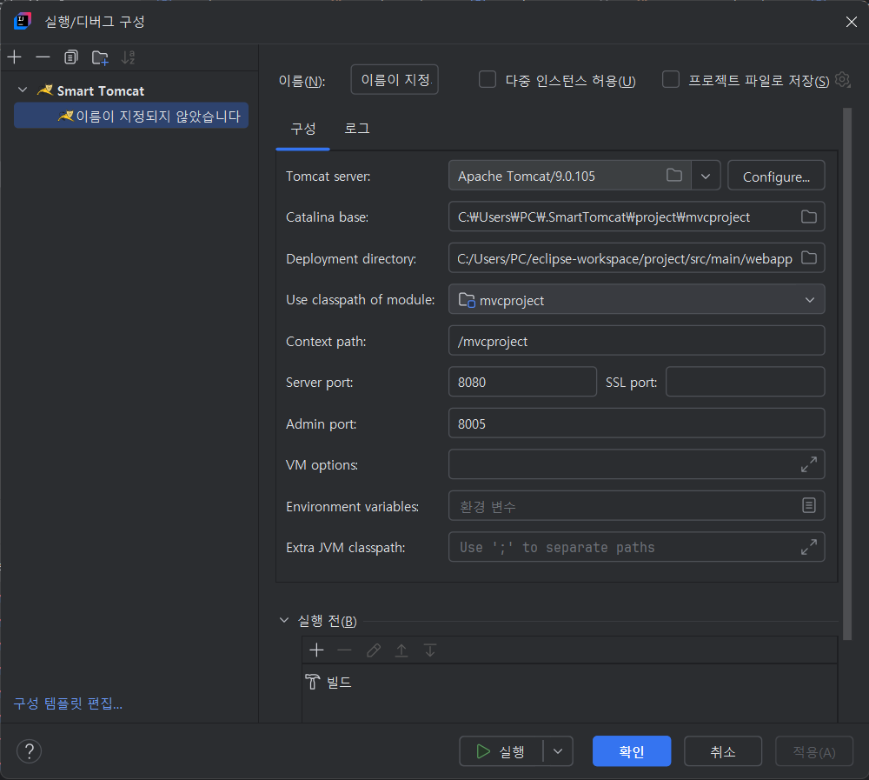Browse for the Catalina base folder
The height and width of the screenshot is (780, 869).
click(x=808, y=217)
